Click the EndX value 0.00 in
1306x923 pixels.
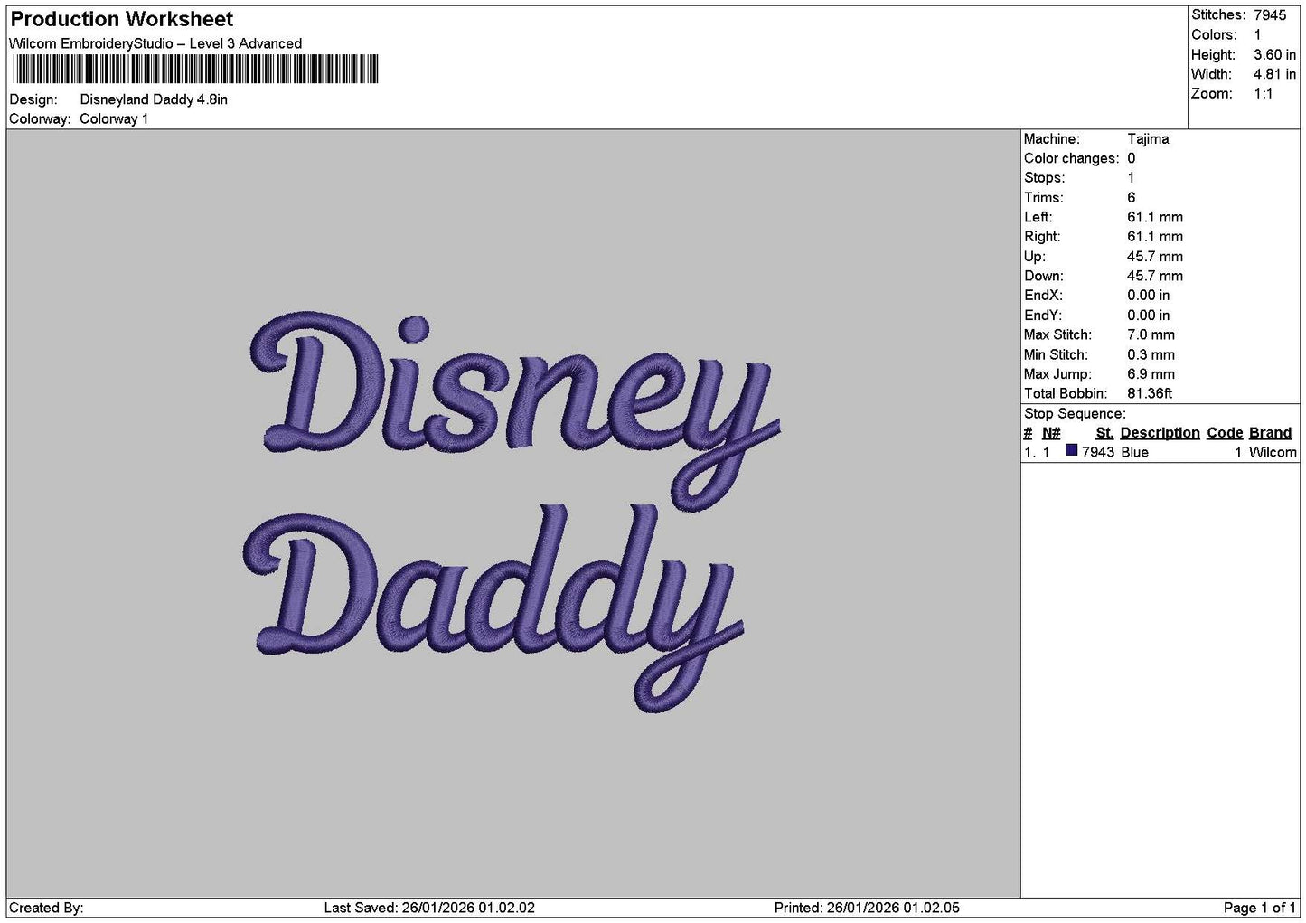(1148, 296)
